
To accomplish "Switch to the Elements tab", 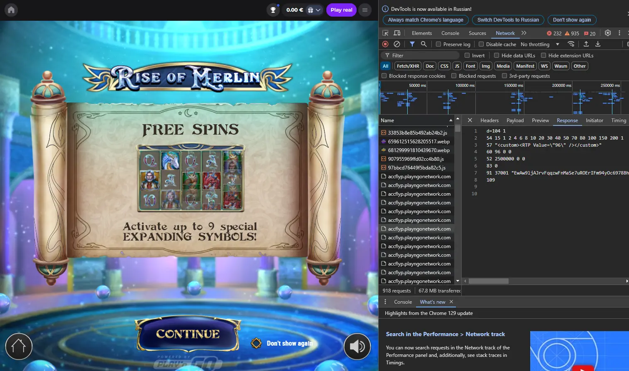I will tap(422, 33).
